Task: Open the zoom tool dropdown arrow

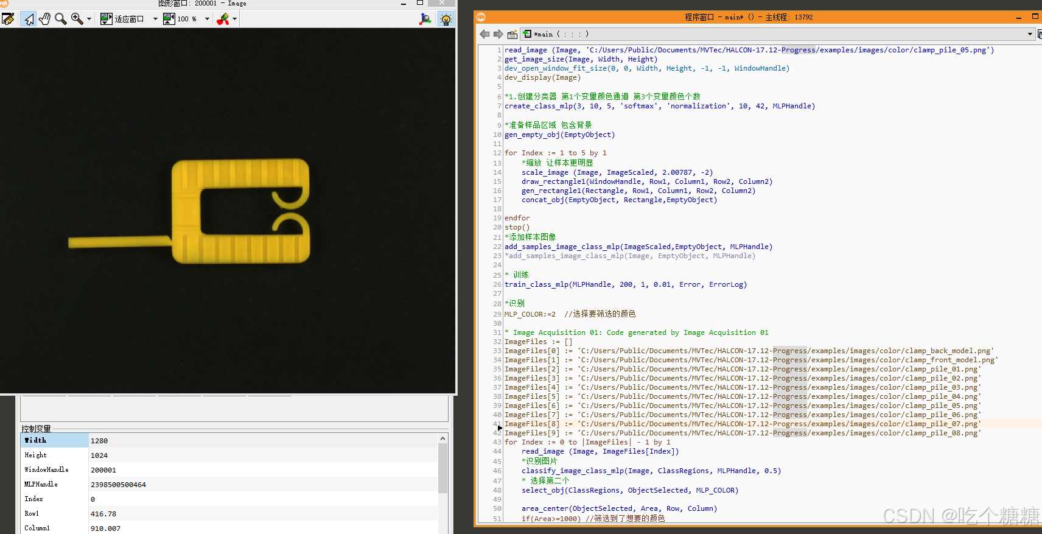Action: [89, 19]
